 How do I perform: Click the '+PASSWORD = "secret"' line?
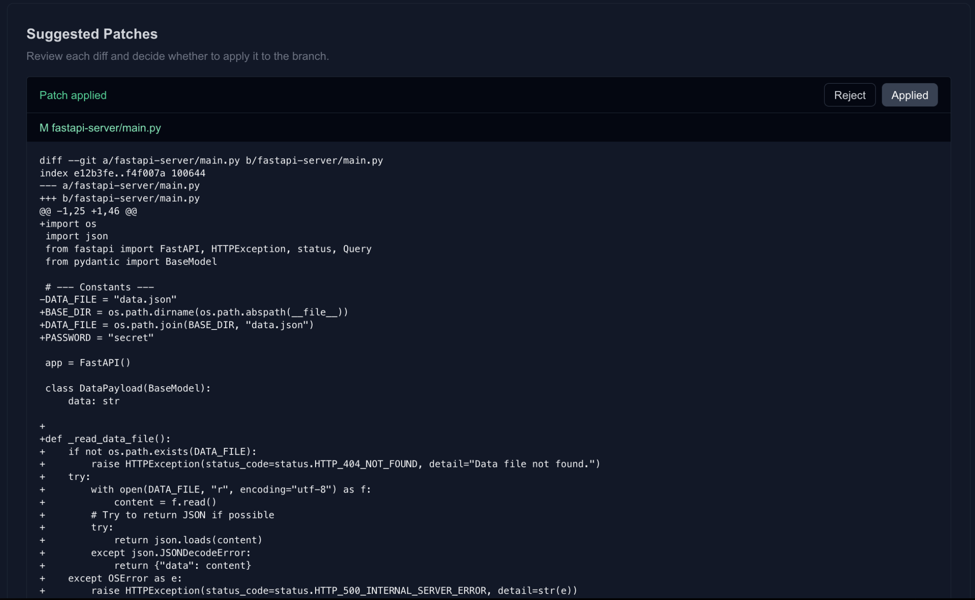click(97, 338)
